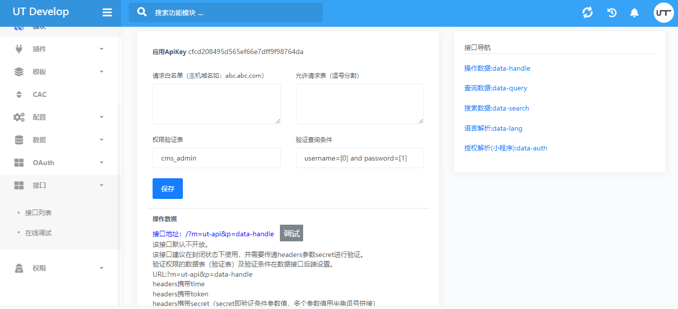Screen dimensions: 678x309
Task: Click the hamburger menu toggle icon
Action: pos(107,13)
